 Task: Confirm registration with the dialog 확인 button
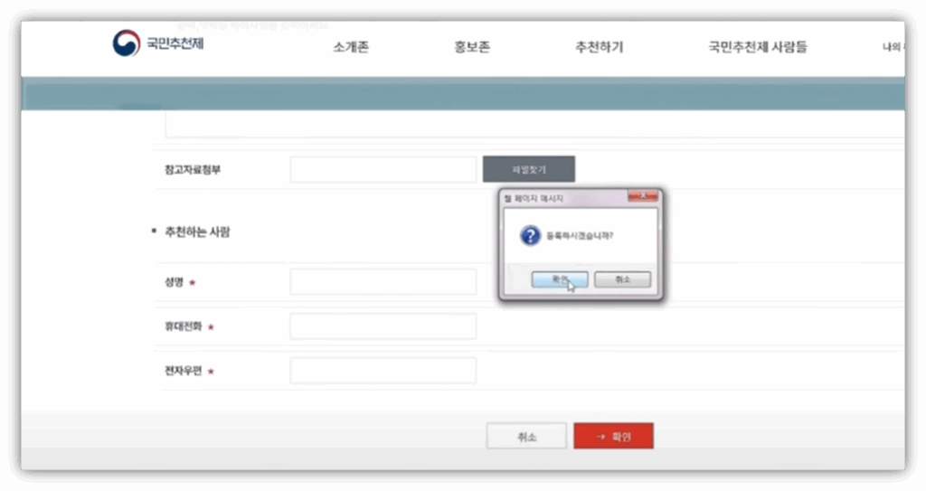pyautogui.click(x=559, y=279)
